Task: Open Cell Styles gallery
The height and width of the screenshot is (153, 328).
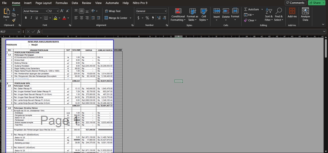Action: click(x=204, y=15)
